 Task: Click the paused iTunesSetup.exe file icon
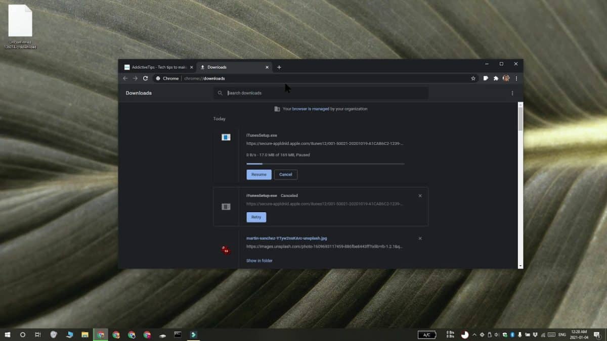click(226, 137)
